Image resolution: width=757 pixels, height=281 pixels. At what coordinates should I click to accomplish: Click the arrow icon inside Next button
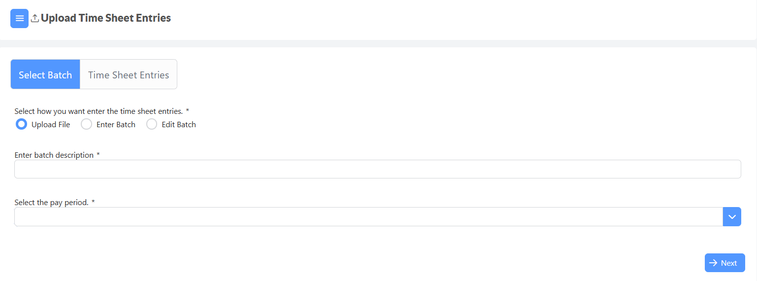(x=713, y=263)
